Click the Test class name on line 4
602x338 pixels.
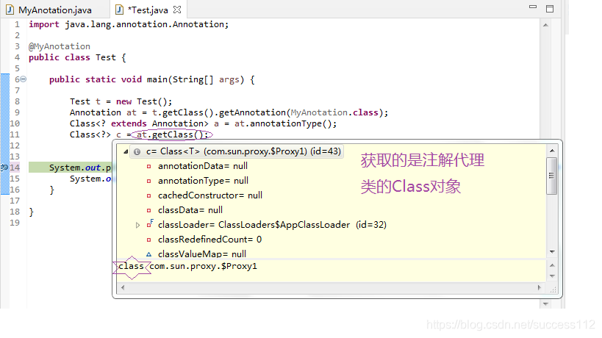tap(106, 57)
